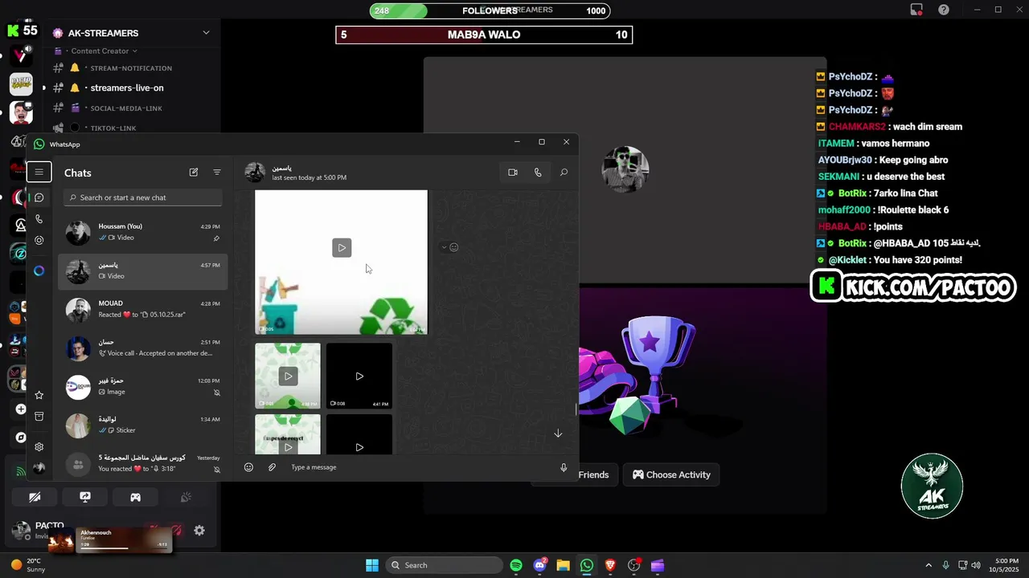This screenshot has height=578, width=1029.
Task: Open the Calls tab in WhatsApp sidebar
Action: pos(39,219)
